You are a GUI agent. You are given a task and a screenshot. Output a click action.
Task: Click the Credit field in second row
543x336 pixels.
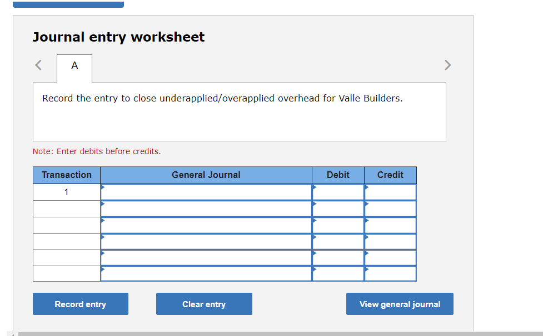[390, 209]
